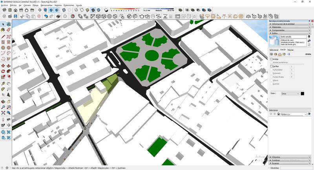Click update style with changes icon
Screen dimensions: 314x170
click(x=309, y=45)
